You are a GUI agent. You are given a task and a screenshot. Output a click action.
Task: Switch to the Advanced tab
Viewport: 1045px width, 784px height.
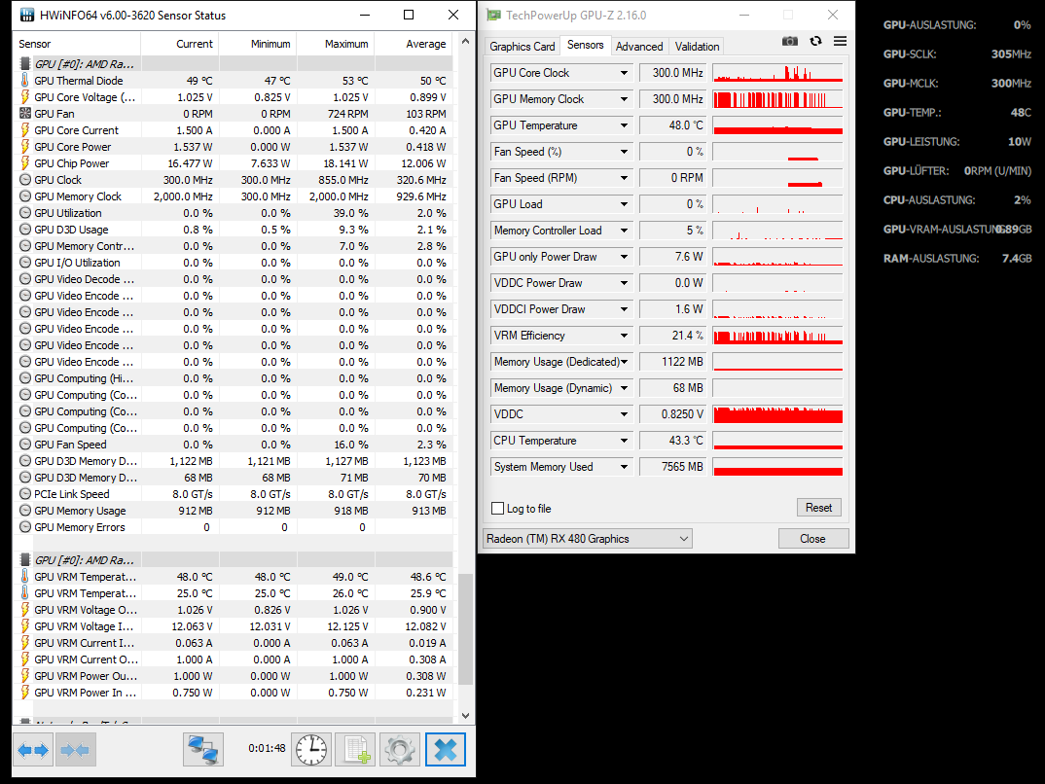click(639, 47)
